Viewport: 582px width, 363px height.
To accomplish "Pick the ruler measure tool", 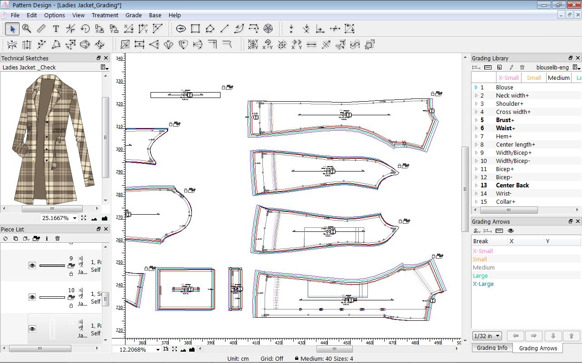I will (41, 29).
